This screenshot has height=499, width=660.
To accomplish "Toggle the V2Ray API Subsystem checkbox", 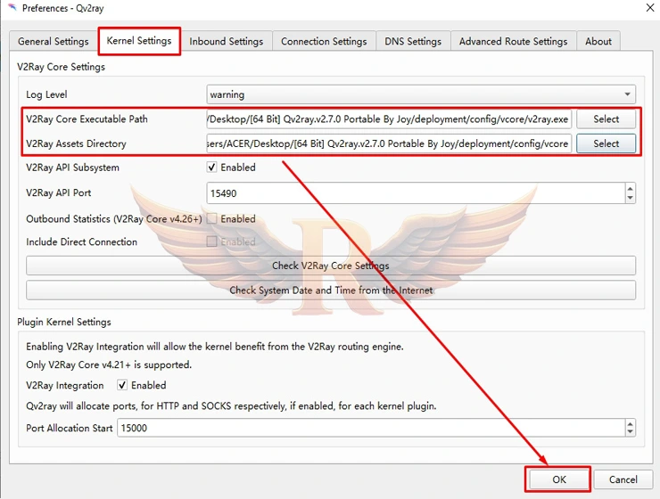I will pos(212,168).
